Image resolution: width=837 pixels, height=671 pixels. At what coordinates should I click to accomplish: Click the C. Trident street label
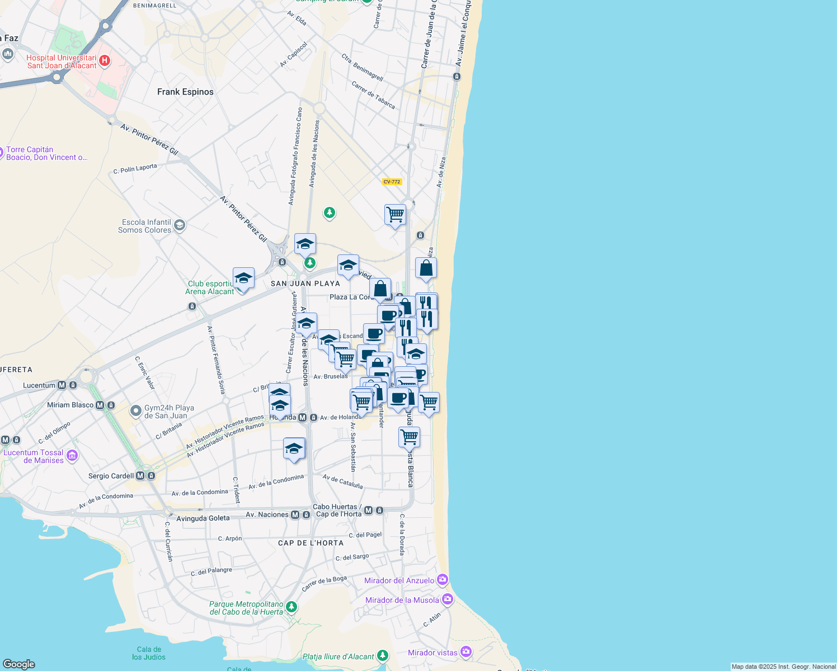[237, 490]
